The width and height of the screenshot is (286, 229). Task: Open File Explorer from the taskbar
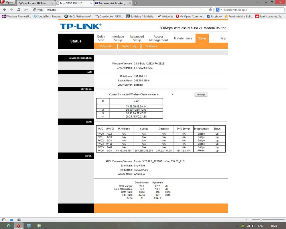[39, 226]
